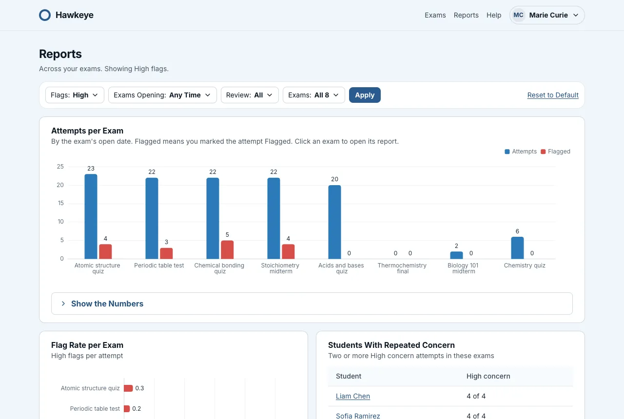Screen dimensions: 624x419
Task: Click the Chemical bonding quiz axis label
Action: [219, 268]
